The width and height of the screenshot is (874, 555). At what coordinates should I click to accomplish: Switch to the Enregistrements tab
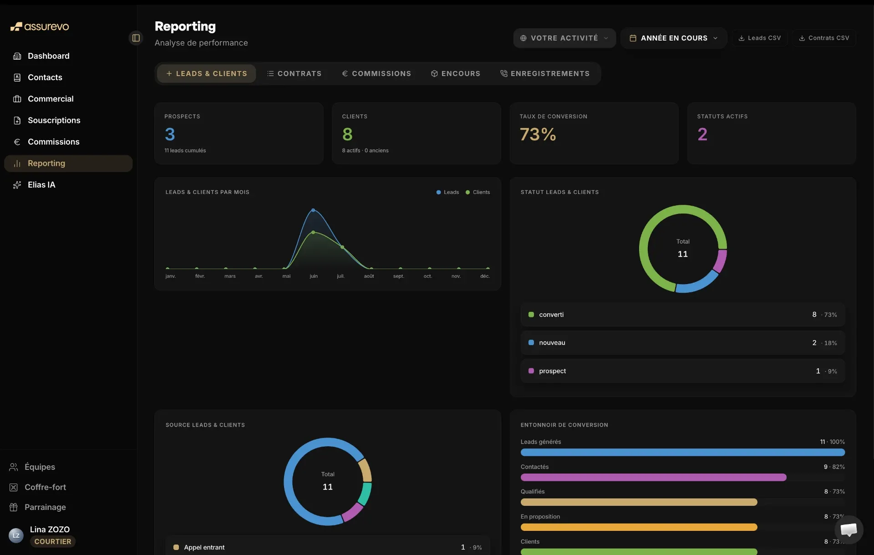[545, 73]
